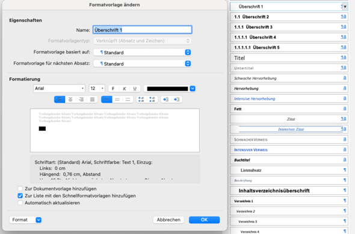Increase paragraph spacing

[141, 100]
